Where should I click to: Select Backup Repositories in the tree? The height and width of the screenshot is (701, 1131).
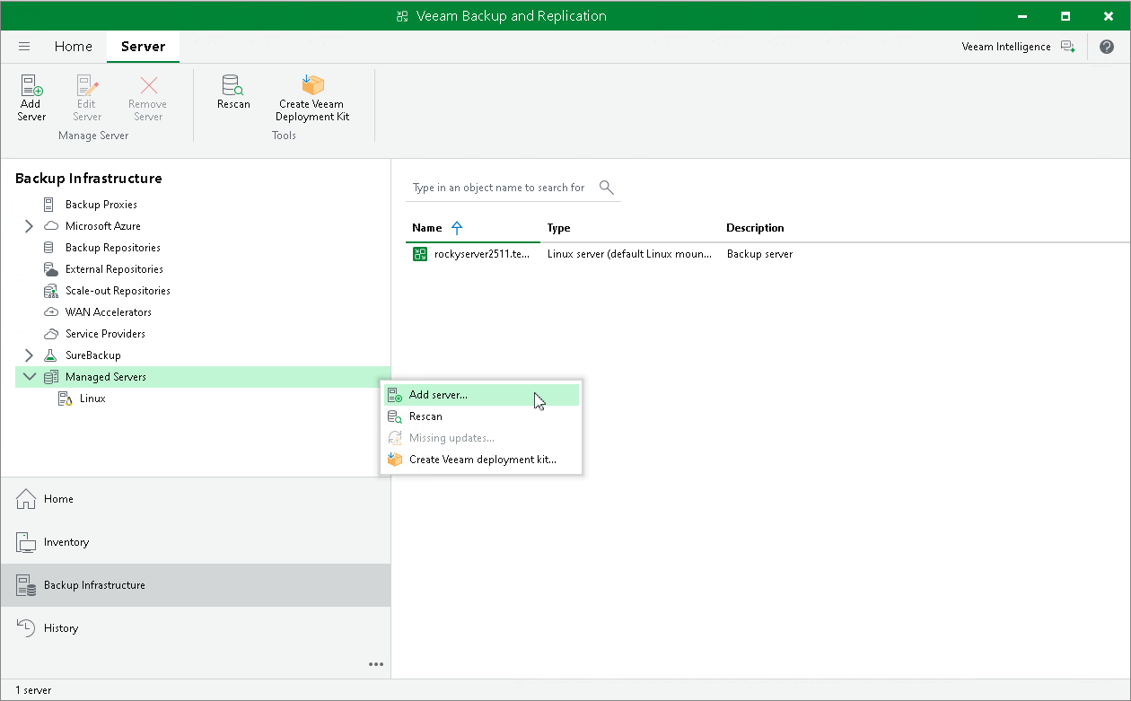(x=113, y=248)
